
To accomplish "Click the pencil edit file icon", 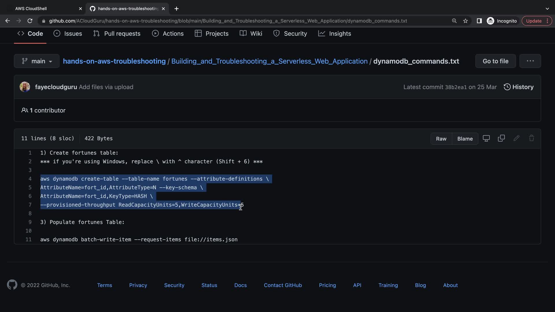I will (x=516, y=138).
